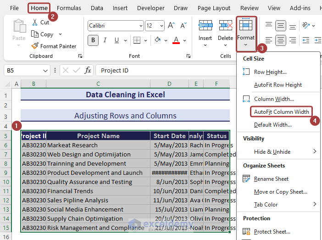
Task: Click the Rename Sheet icon
Action: click(246, 179)
